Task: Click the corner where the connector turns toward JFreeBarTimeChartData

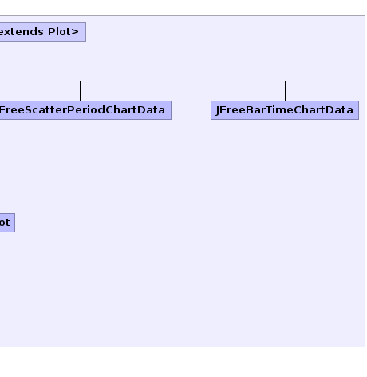Action: tap(285, 81)
